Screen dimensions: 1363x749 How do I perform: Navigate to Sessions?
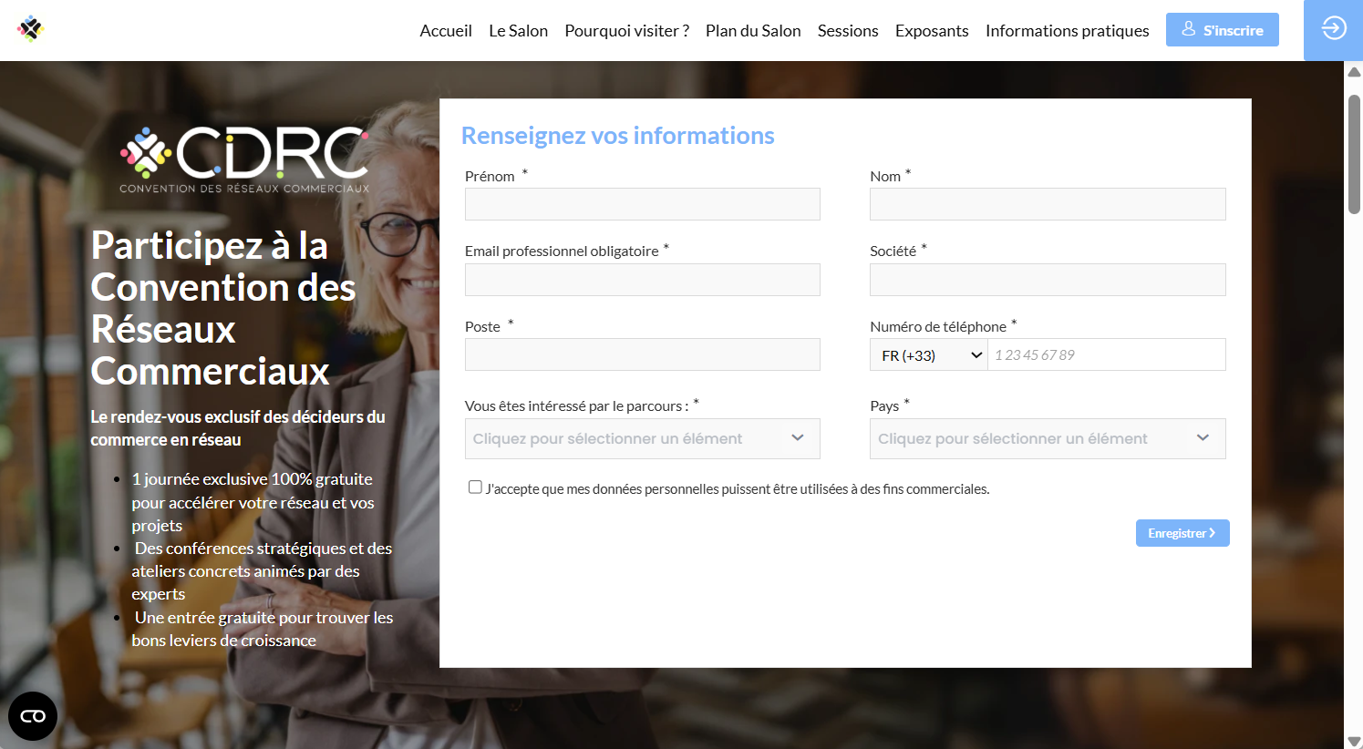click(848, 31)
